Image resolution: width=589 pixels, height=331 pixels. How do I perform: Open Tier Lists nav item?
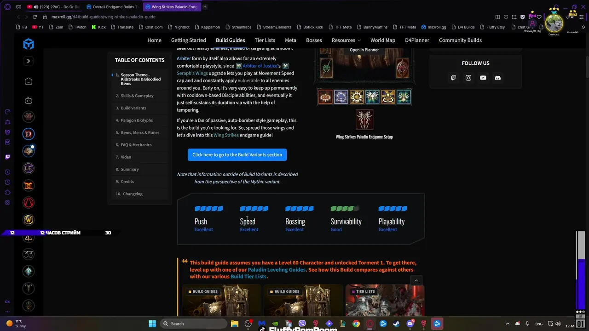pyautogui.click(x=265, y=40)
